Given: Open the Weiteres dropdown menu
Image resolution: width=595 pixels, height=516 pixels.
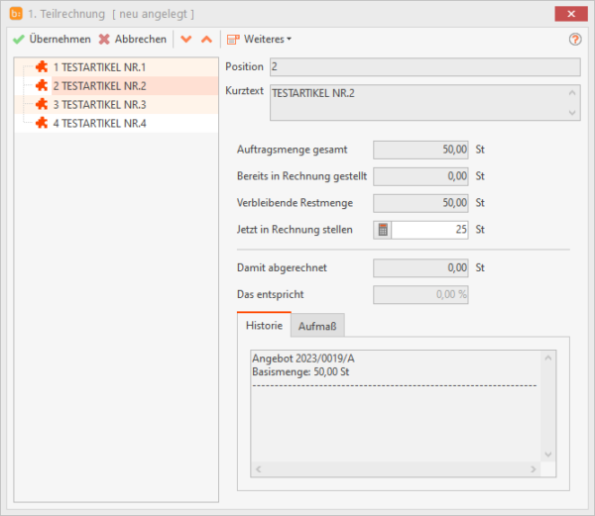Looking at the screenshot, I should coord(259,40).
